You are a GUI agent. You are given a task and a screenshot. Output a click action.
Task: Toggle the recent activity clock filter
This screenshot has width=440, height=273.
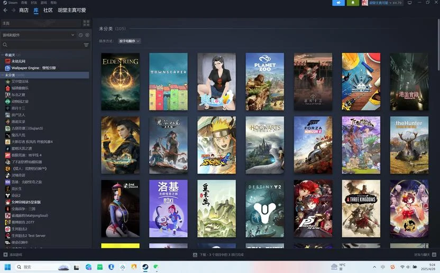80,35
